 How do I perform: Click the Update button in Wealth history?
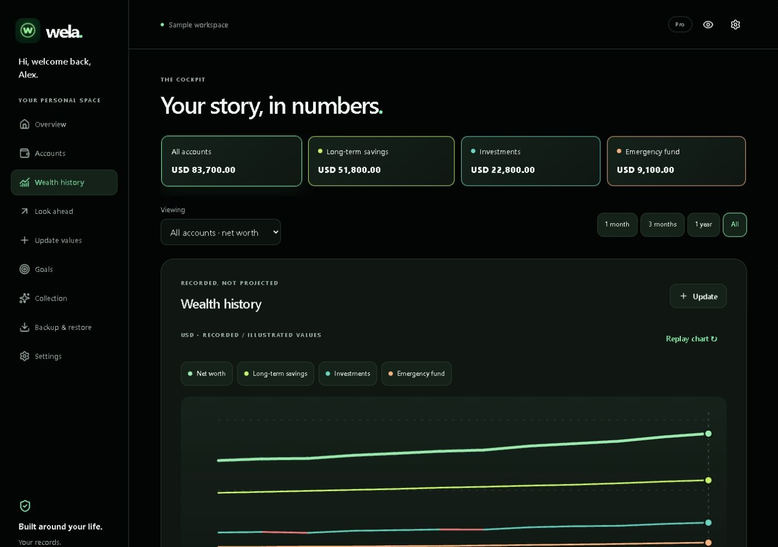coord(698,296)
